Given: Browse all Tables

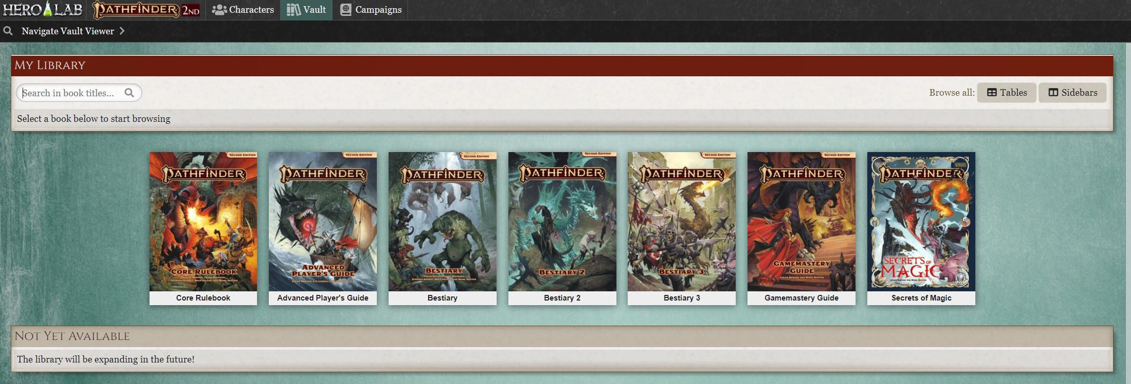Looking at the screenshot, I should pos(1007,93).
